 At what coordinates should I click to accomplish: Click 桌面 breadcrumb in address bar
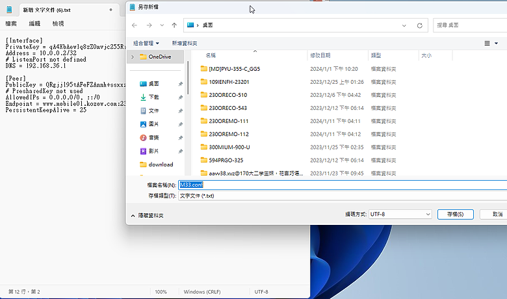pyautogui.click(x=207, y=25)
